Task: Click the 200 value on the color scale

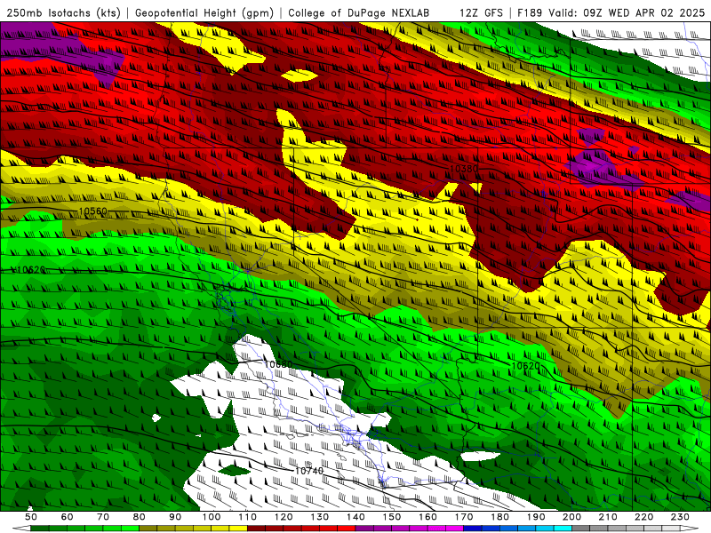Action: 571,517
